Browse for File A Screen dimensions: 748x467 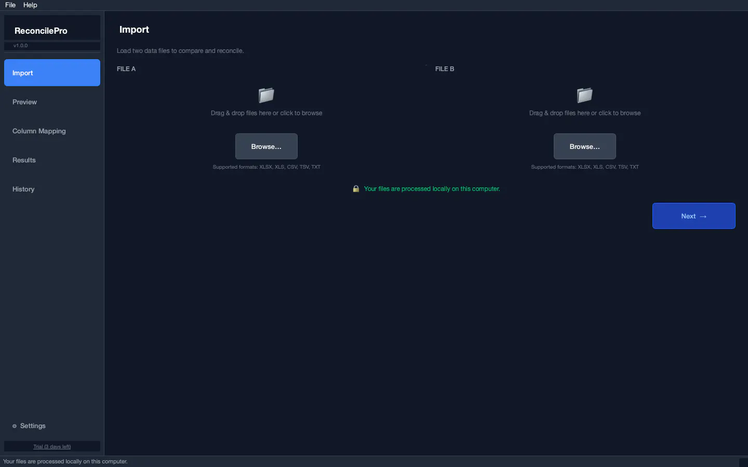coord(266,146)
